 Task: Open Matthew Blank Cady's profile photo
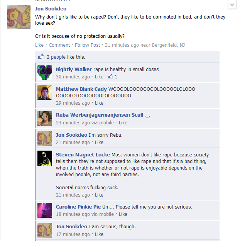coord(45,93)
